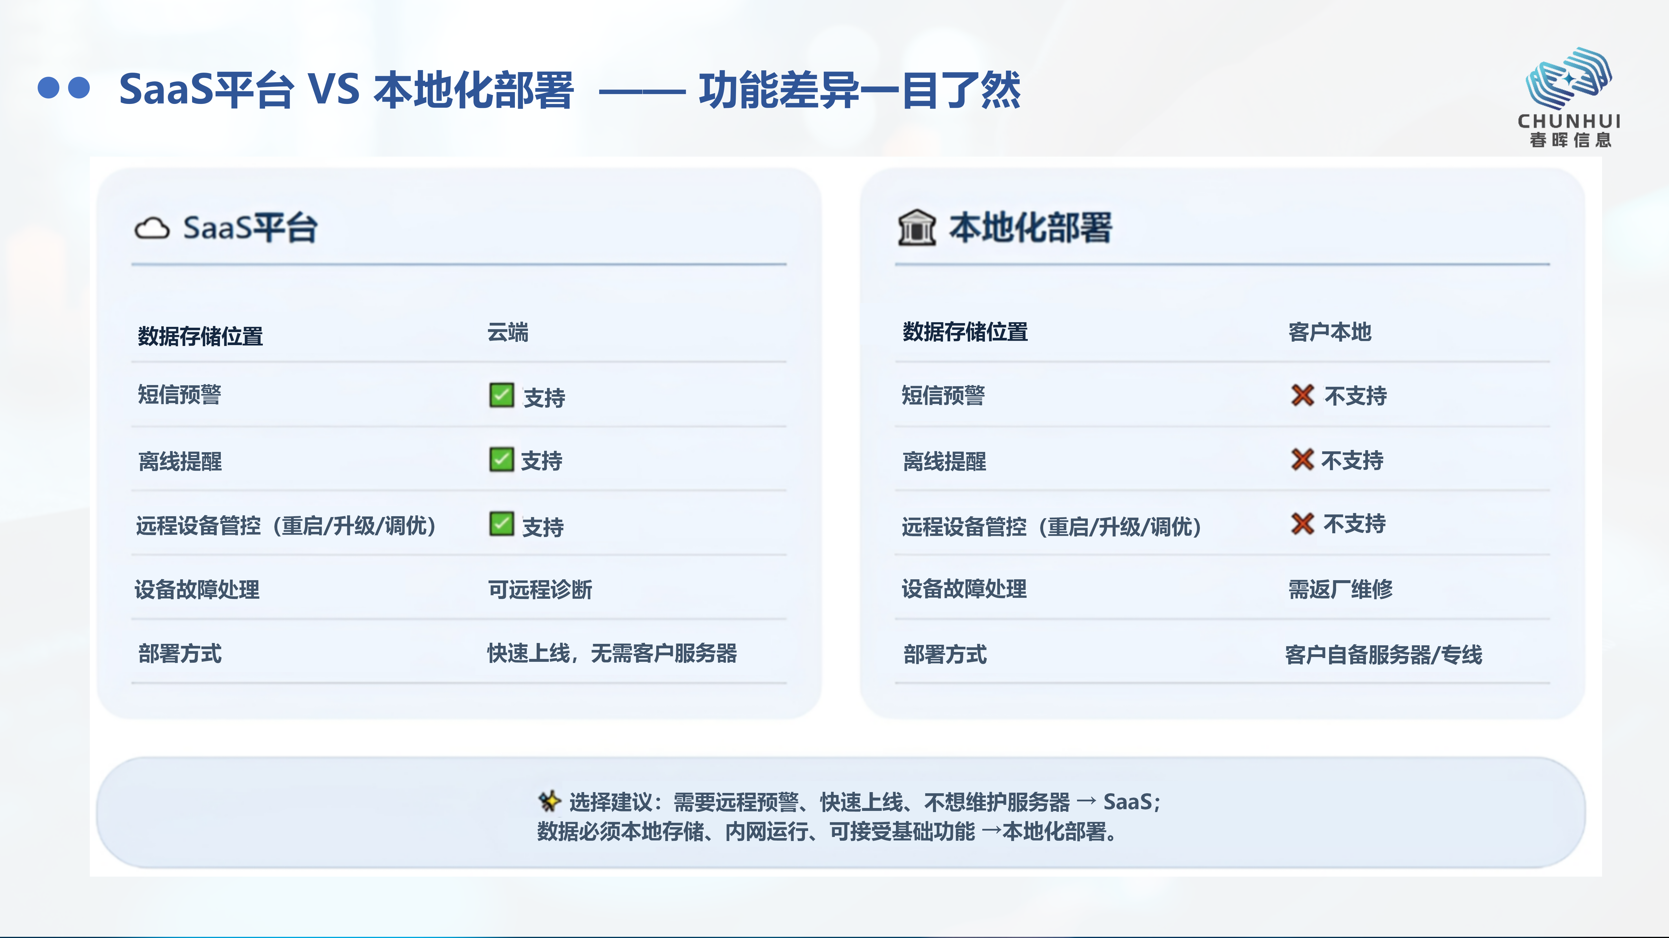This screenshot has width=1669, height=938.
Task: Click the green check icon for 离线提醒
Action: coord(502,460)
